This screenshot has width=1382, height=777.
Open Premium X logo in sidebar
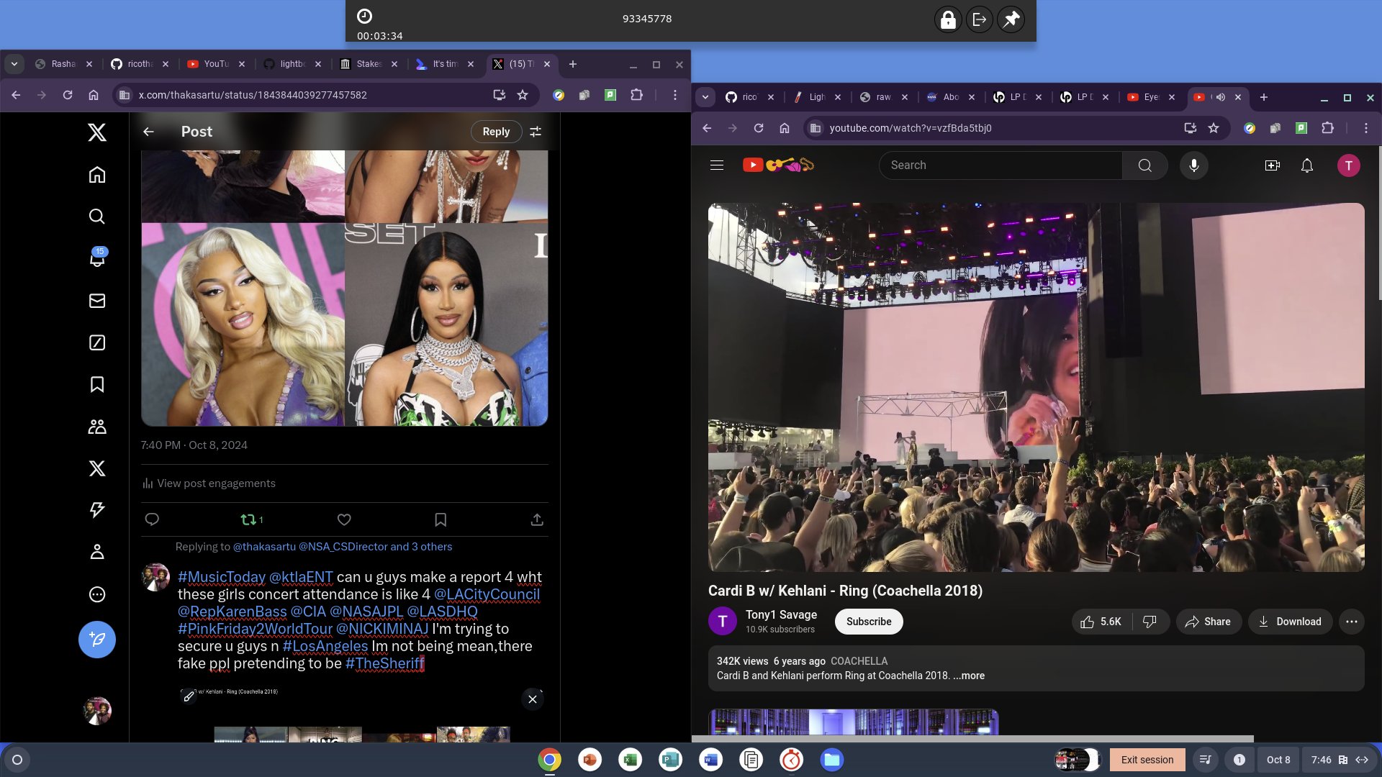(x=97, y=468)
